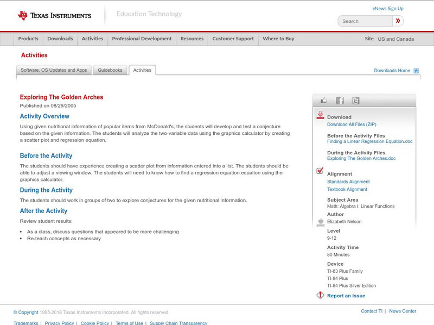This screenshot has width=434, height=325.
Task: Open the Terms of Use footer link
Action: click(x=129, y=323)
